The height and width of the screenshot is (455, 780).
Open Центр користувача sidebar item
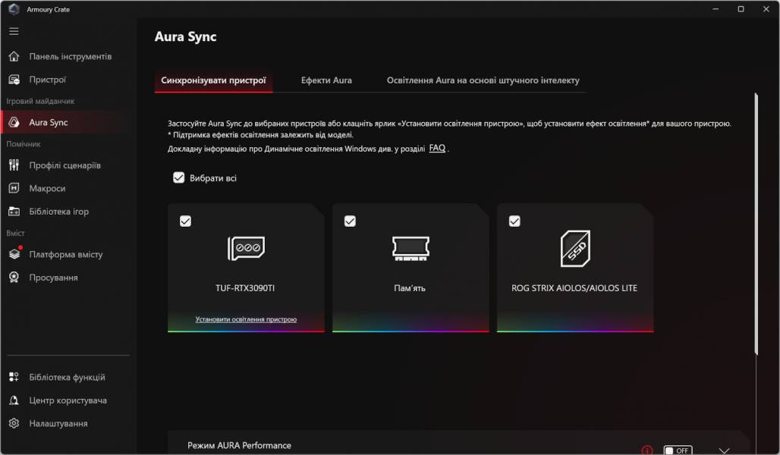[x=68, y=400]
